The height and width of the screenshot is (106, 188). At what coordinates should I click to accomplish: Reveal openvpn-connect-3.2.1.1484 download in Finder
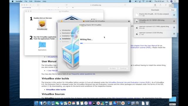174,27
